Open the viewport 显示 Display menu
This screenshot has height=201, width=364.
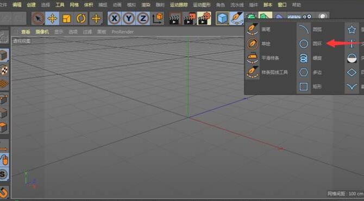(x=59, y=32)
